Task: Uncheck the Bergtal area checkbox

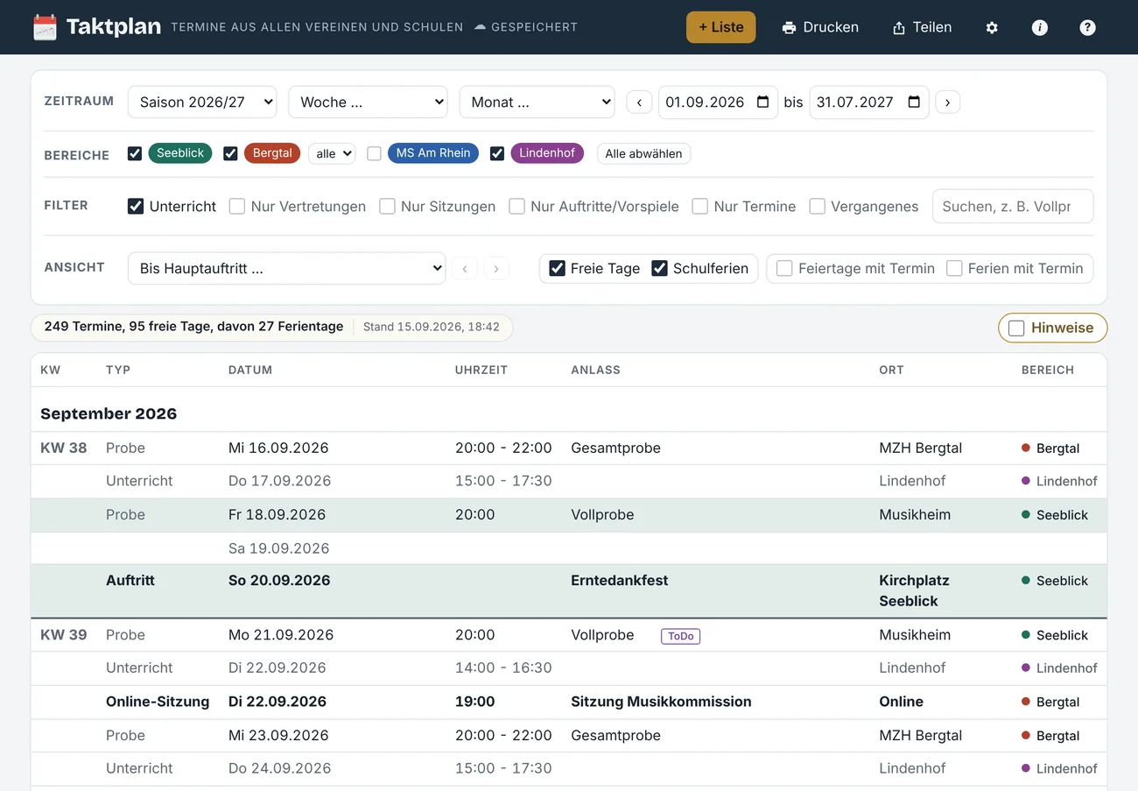Action: pos(231,153)
